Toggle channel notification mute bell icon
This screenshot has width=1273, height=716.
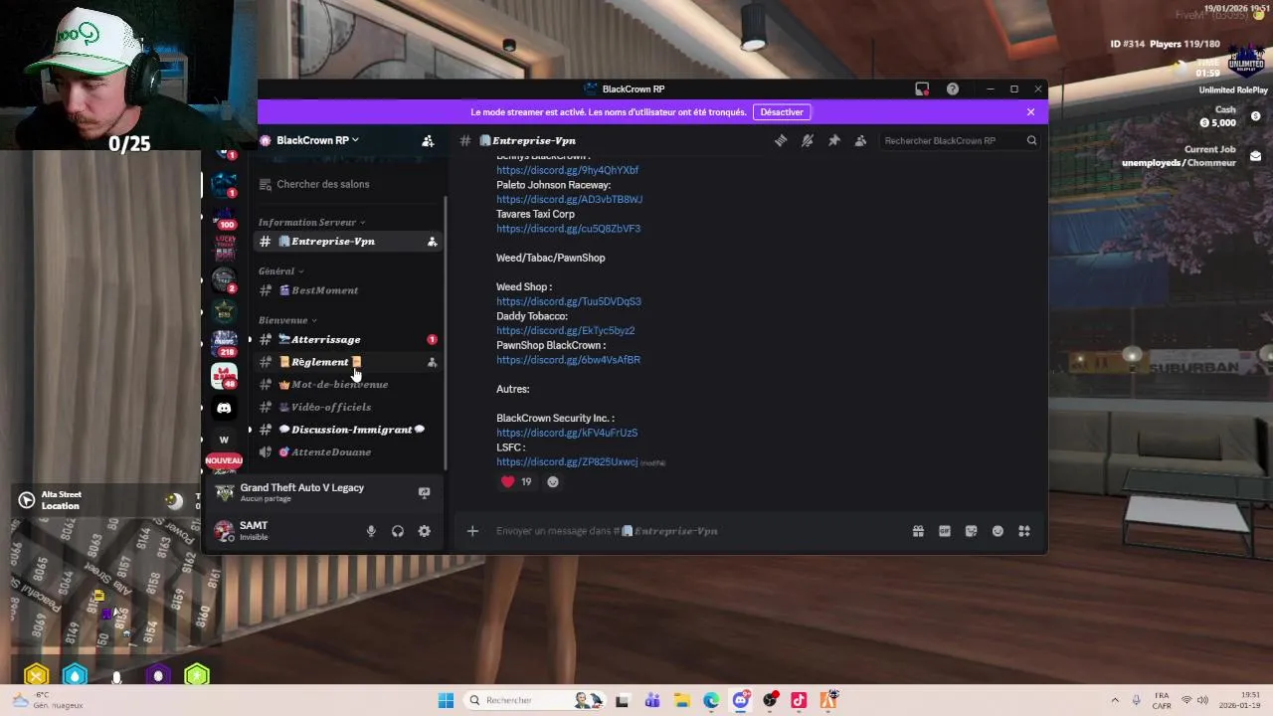pos(808,141)
